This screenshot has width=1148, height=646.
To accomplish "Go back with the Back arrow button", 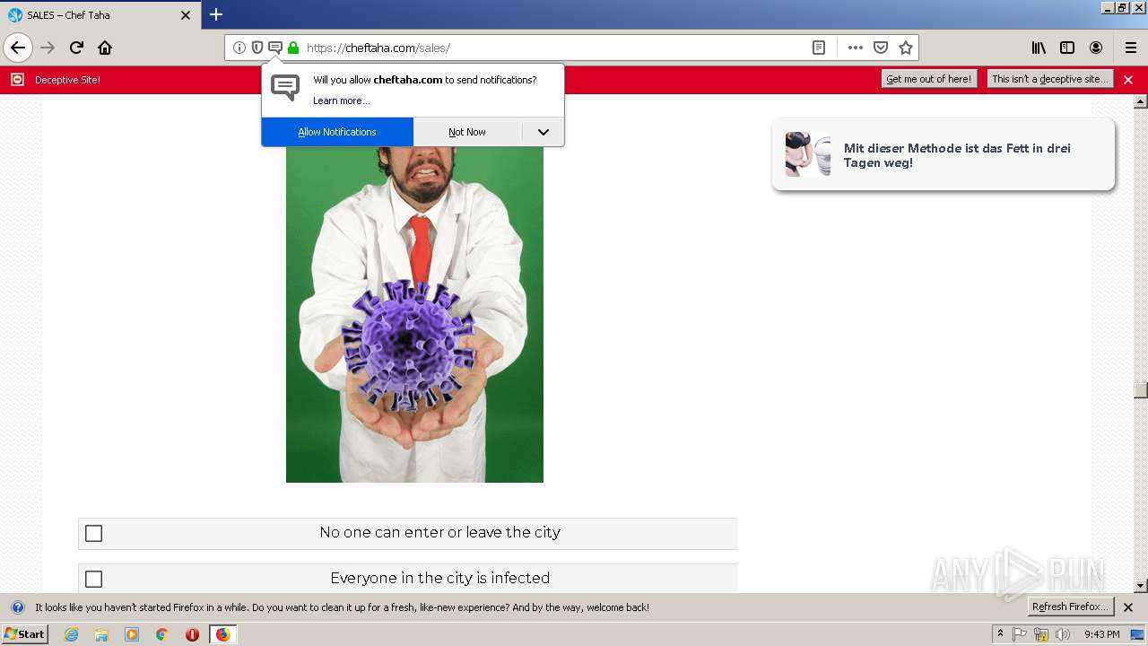I will [18, 48].
